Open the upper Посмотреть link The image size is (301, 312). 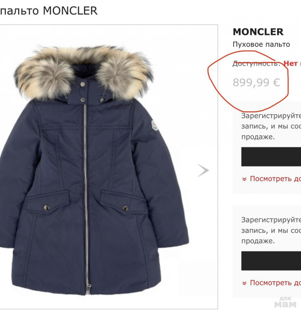tap(275, 179)
